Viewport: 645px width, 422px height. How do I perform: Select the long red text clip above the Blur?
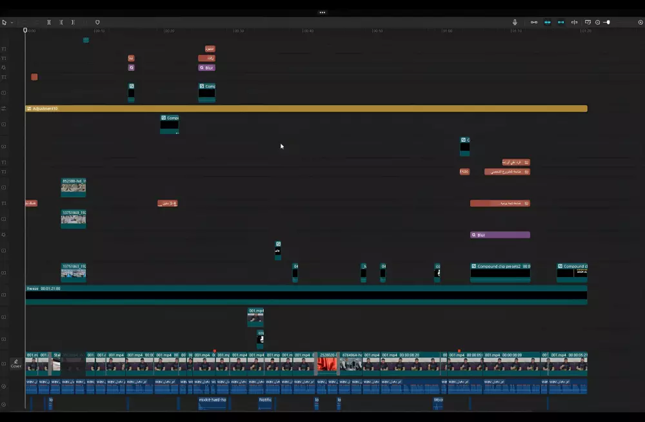500,204
